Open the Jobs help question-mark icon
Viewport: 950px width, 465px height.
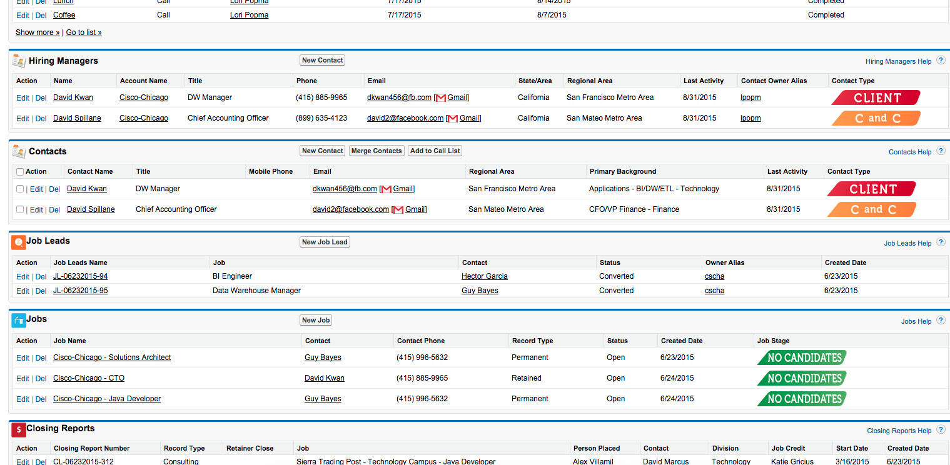tap(941, 321)
